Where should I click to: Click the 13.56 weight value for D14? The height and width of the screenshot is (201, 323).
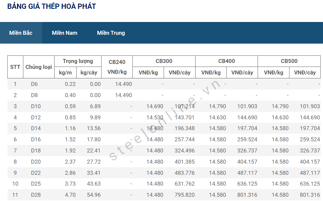pyautogui.click(x=94, y=129)
